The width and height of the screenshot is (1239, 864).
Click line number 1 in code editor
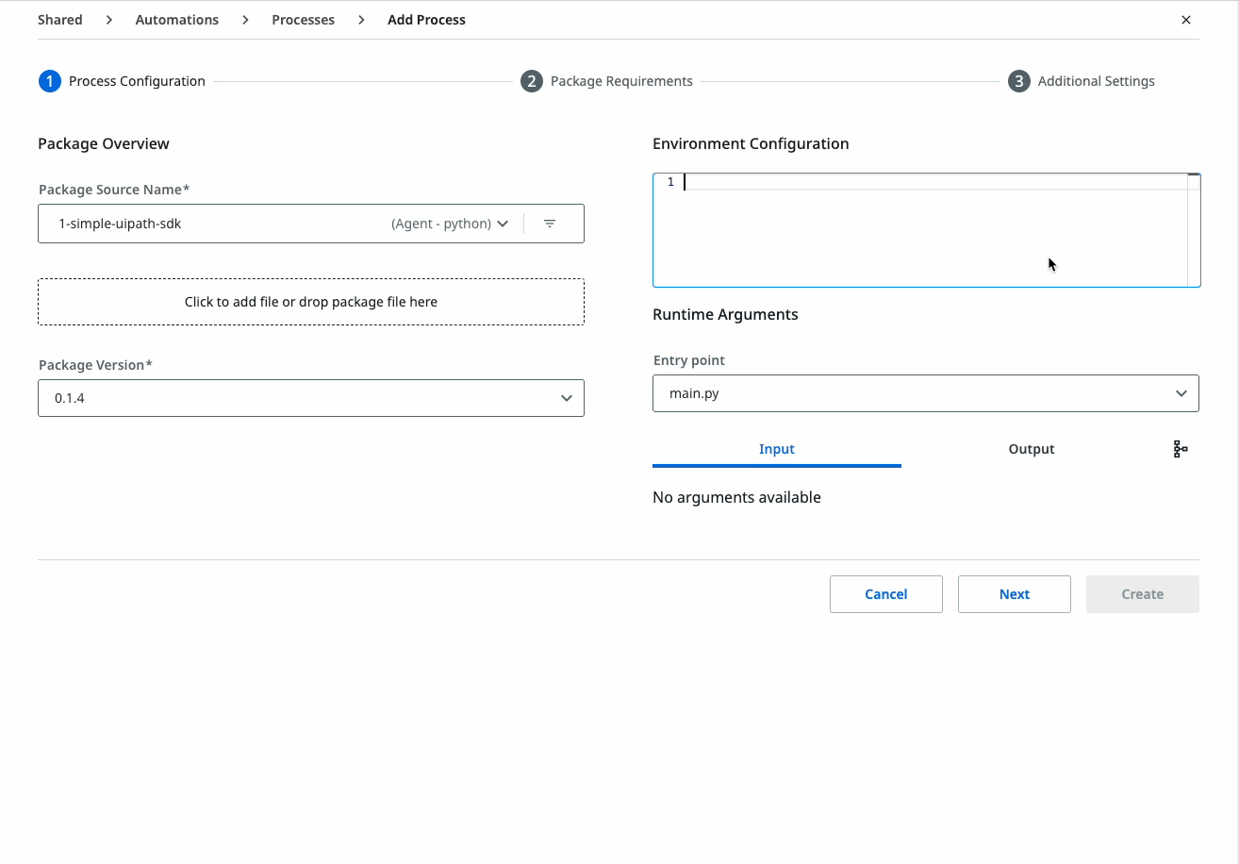coord(670,182)
